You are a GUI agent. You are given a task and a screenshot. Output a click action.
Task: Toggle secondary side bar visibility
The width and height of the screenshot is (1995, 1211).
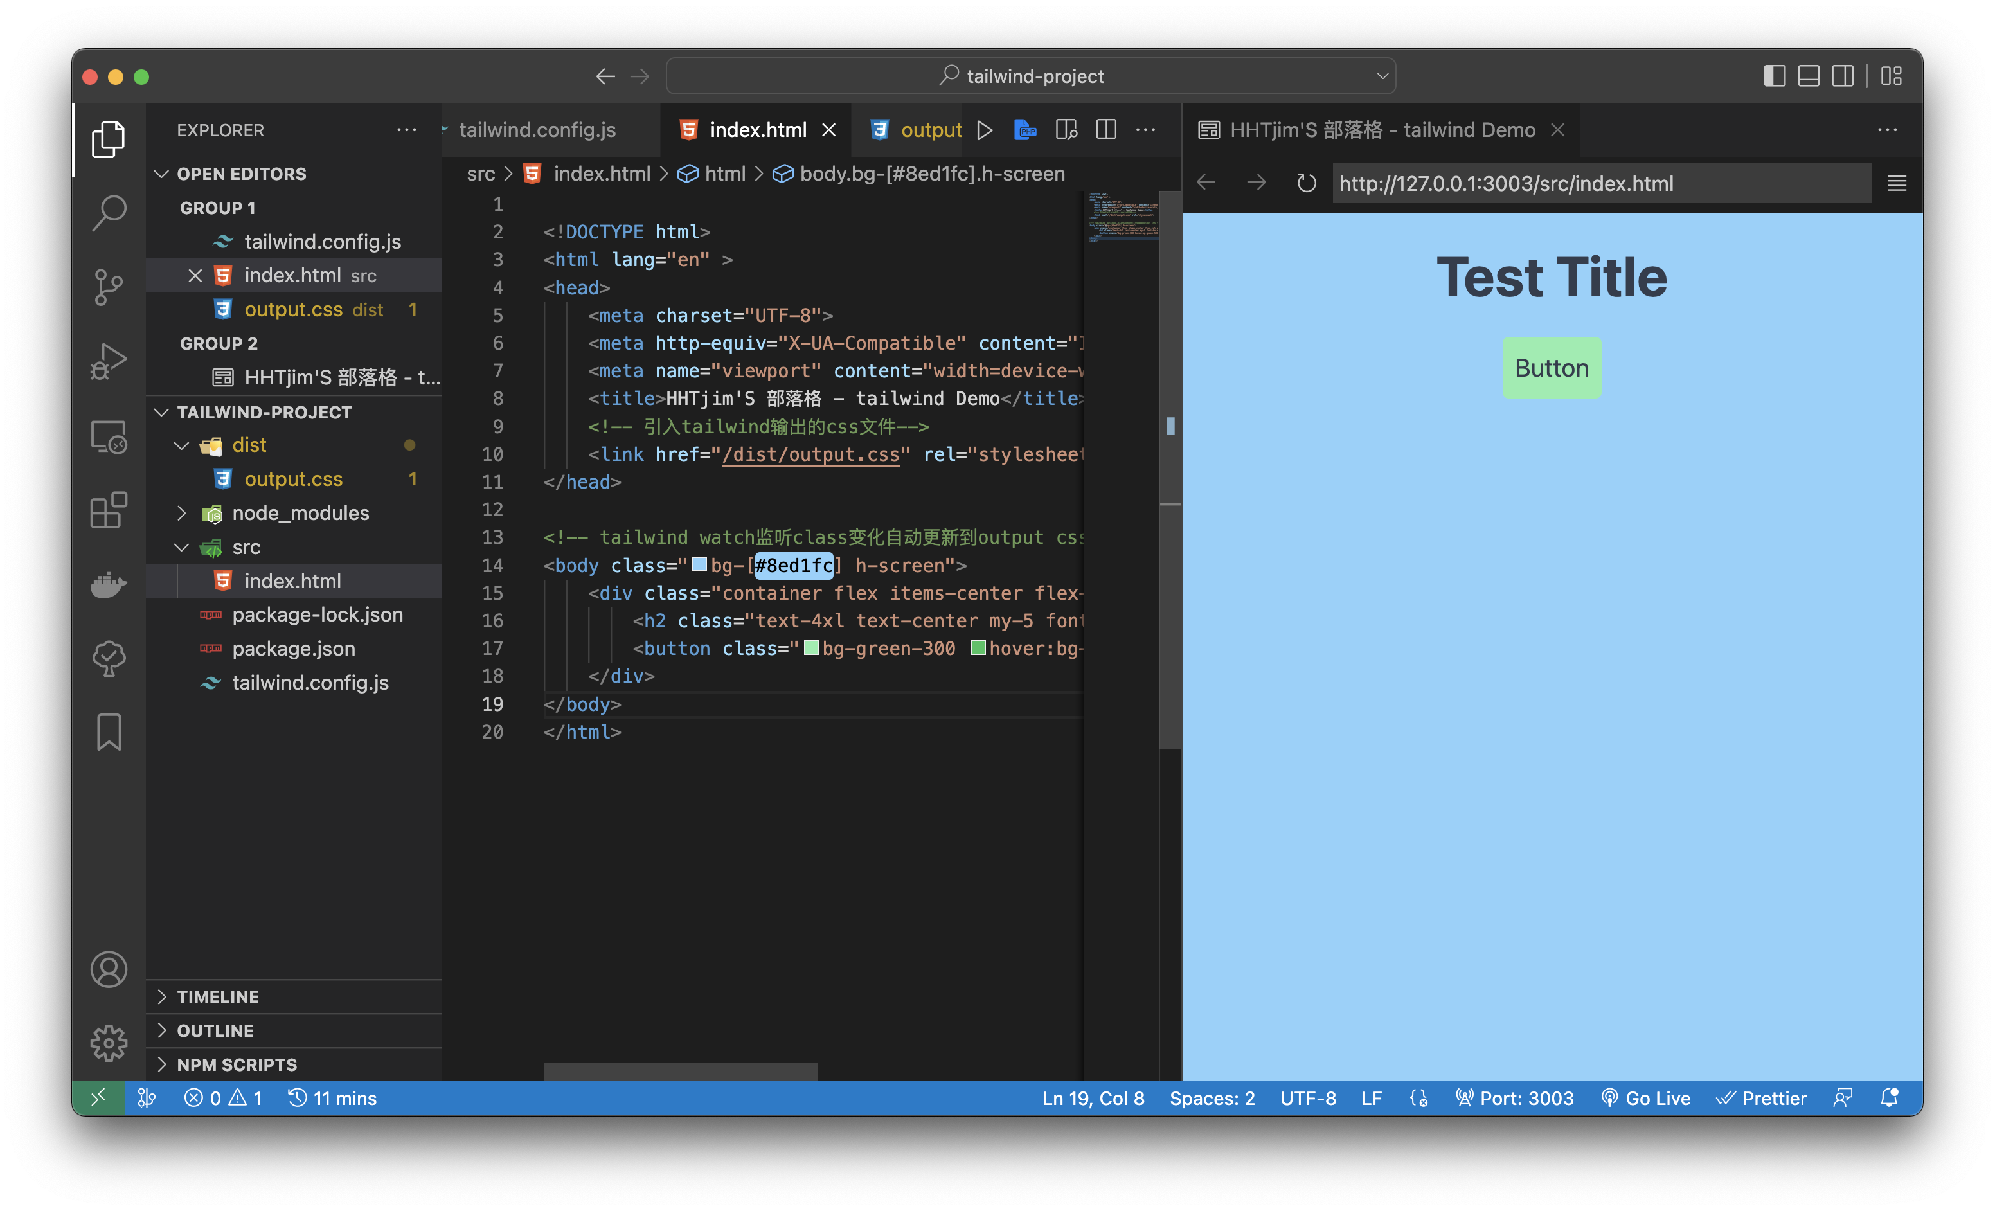pos(1843,76)
